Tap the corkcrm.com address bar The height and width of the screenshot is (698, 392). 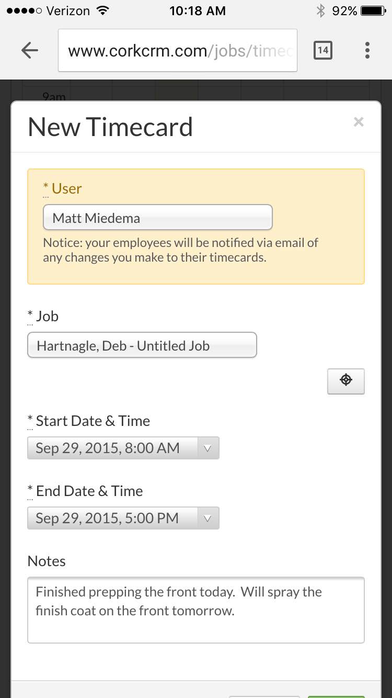click(178, 50)
